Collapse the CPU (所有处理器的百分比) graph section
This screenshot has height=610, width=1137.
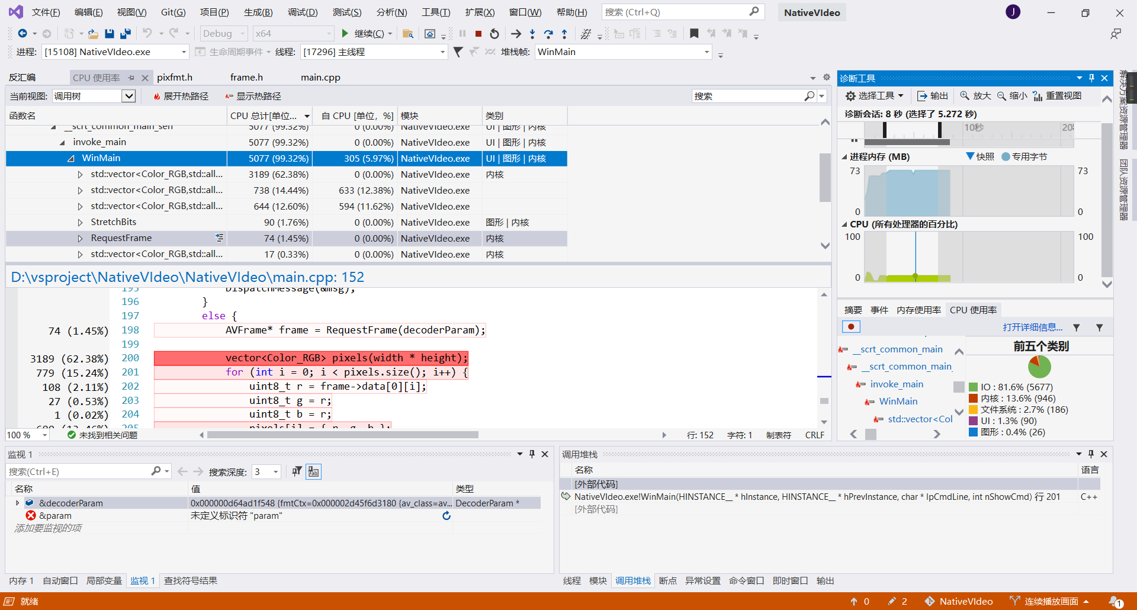click(x=844, y=224)
